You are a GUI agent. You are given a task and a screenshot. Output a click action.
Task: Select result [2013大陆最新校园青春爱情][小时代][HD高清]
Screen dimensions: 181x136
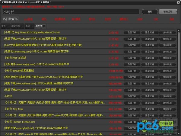point(43,45)
